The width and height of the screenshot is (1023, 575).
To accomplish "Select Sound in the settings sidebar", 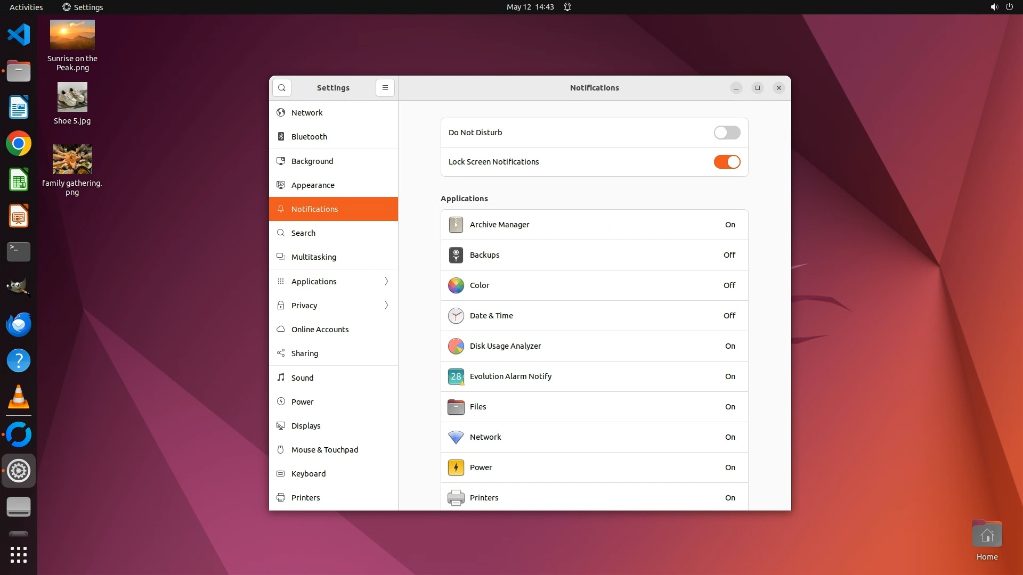I will 302,377.
